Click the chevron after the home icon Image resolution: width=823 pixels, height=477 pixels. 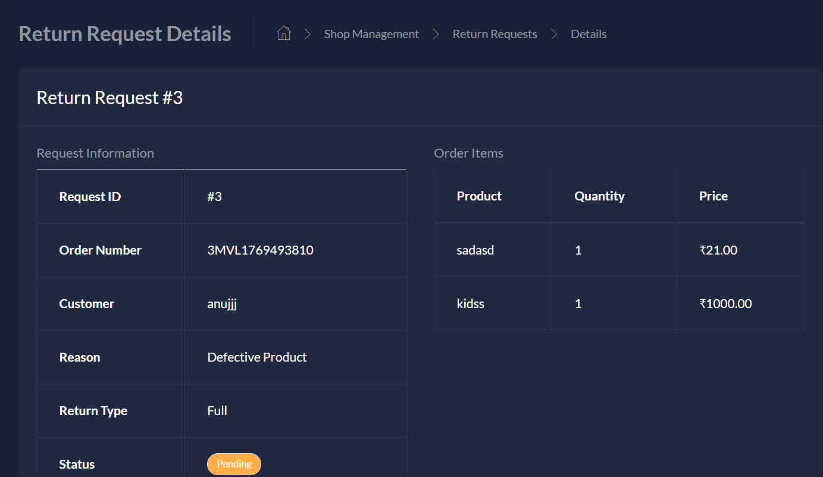click(308, 34)
